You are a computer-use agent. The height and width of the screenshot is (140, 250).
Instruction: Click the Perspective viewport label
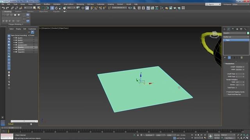pyautogui.click(x=46, y=28)
